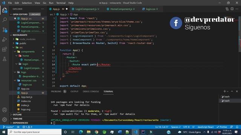Add a new terminal with plus icon

[224, 91]
